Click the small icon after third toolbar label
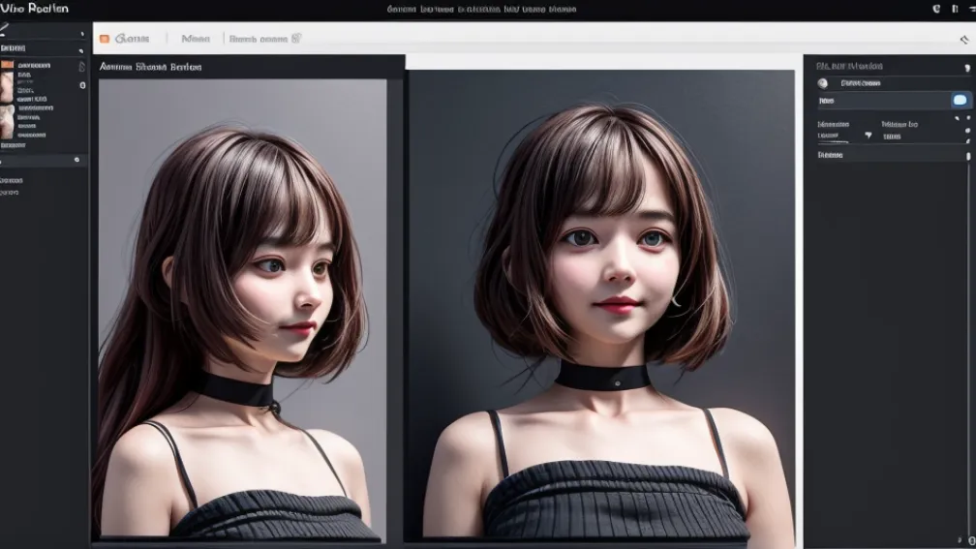The image size is (976, 549). click(296, 39)
